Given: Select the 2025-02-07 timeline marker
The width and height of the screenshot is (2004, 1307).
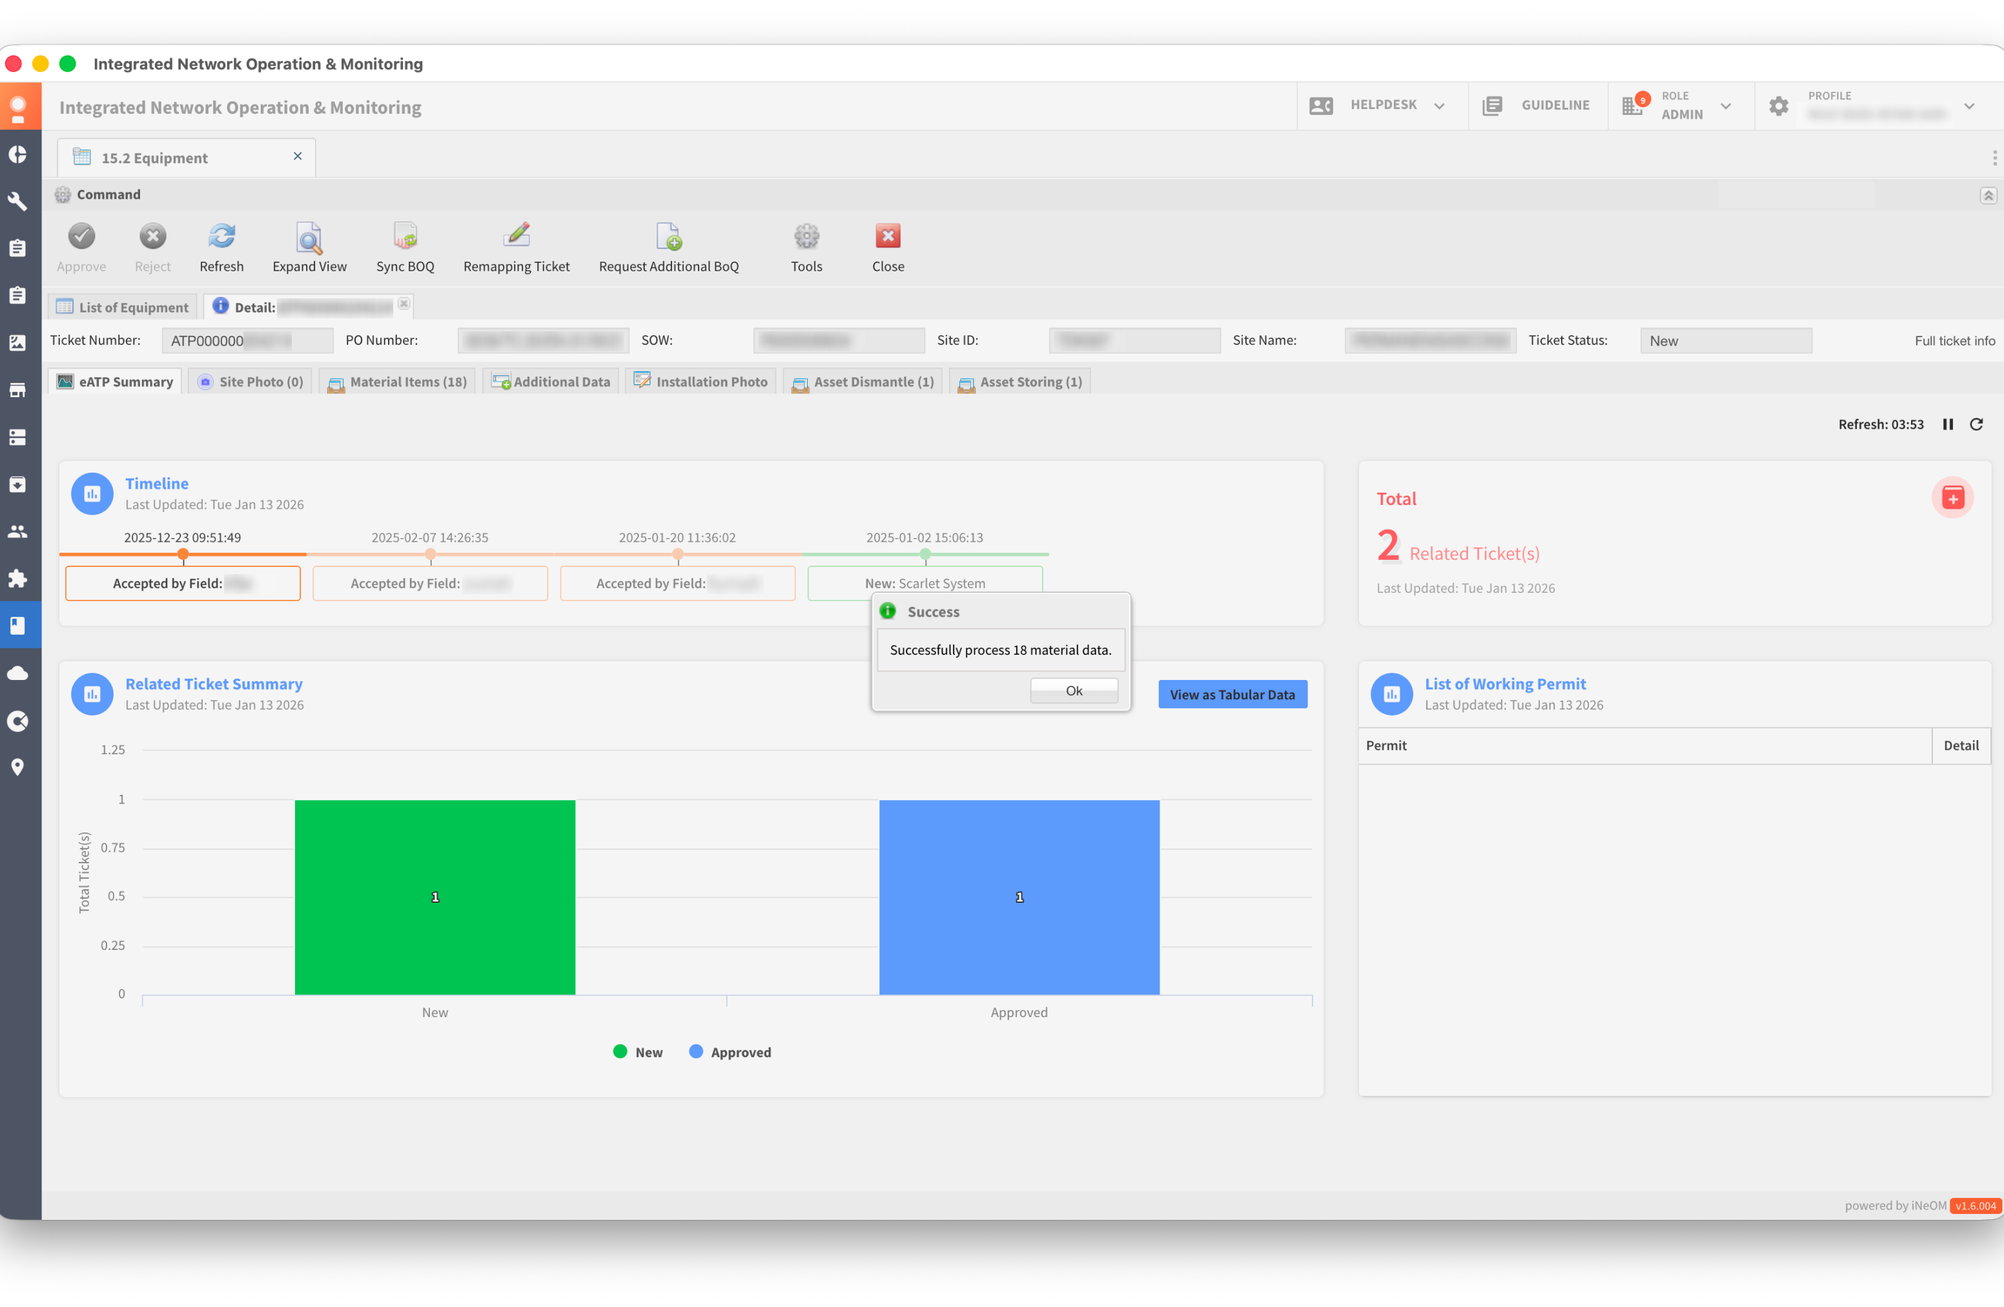Looking at the screenshot, I should (x=430, y=555).
